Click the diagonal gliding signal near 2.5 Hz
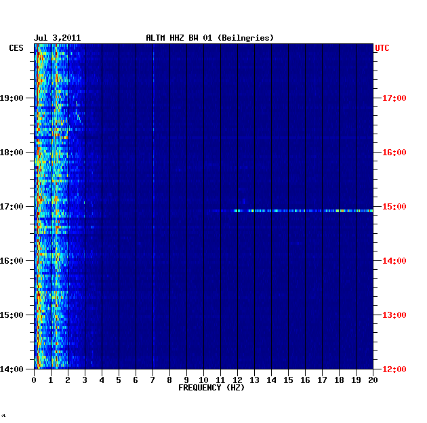Screen dimensions: 427x423 coord(78,112)
